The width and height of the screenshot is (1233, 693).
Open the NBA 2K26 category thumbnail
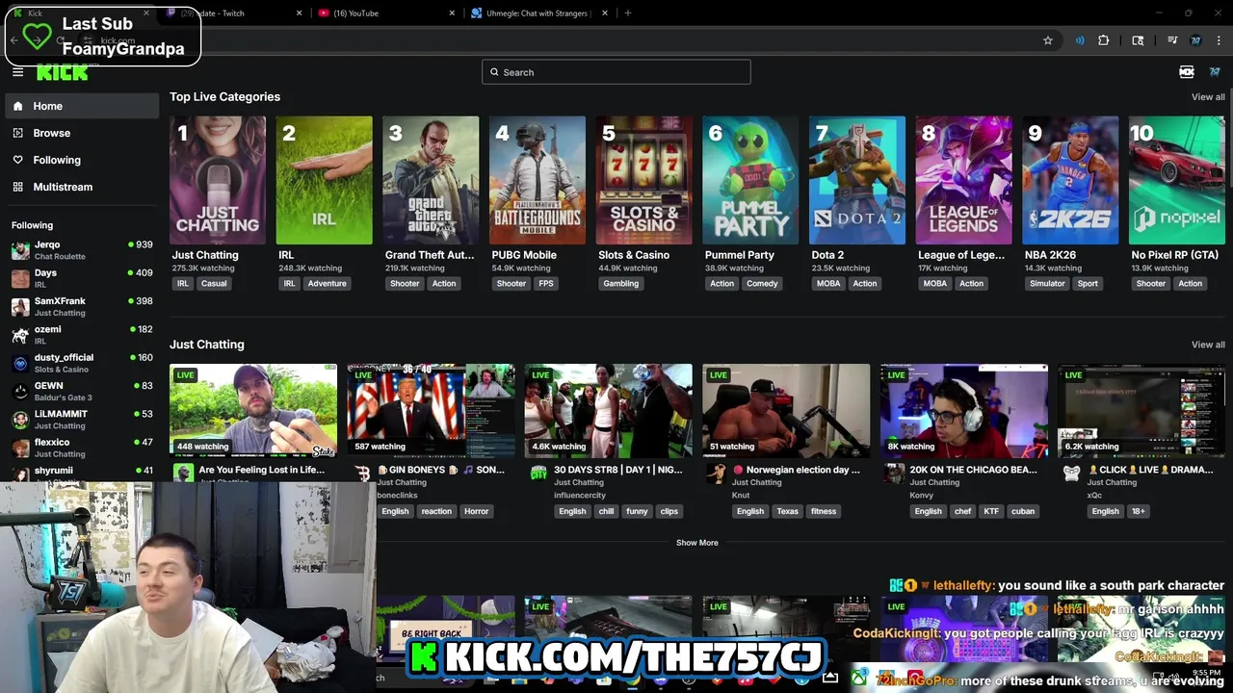(1070, 180)
